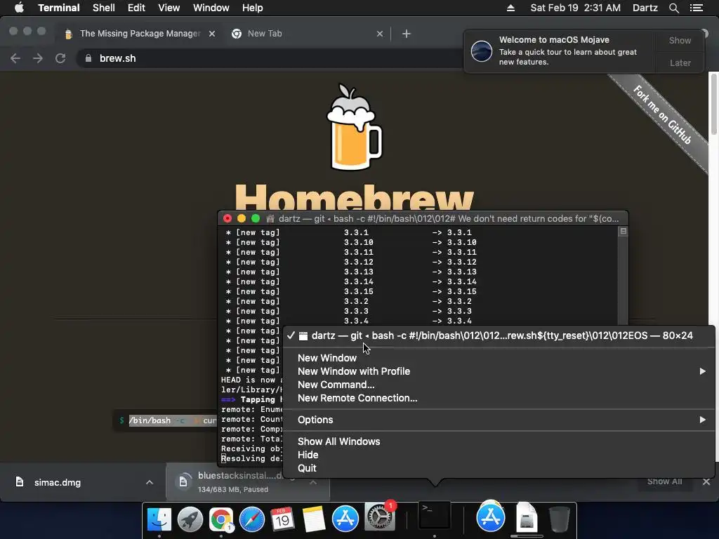
Task: Open Spotlight search in menu bar
Action: coord(673,8)
